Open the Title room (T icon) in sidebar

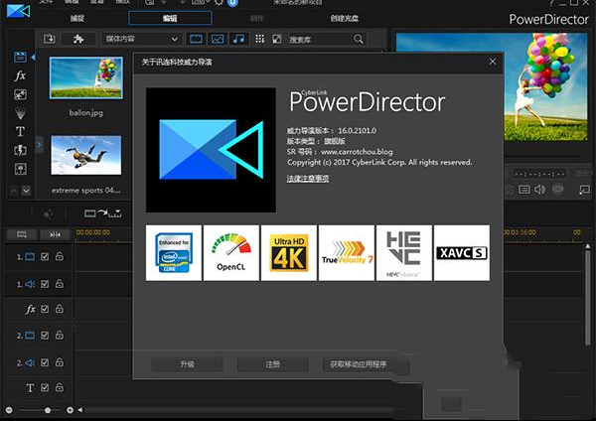point(20,132)
